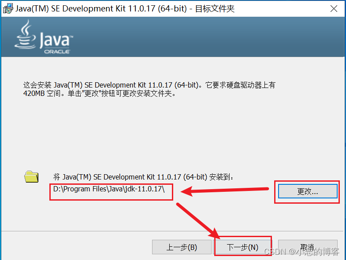
Task: Proceed with 下一步(N) button
Action: pos(243,247)
